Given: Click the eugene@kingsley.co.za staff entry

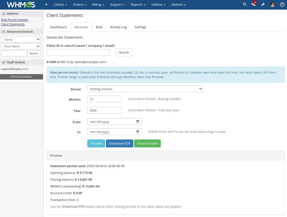Looking at the screenshot, I should click(x=15, y=69).
